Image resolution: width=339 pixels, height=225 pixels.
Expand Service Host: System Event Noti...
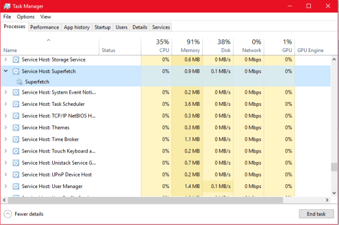6,92
